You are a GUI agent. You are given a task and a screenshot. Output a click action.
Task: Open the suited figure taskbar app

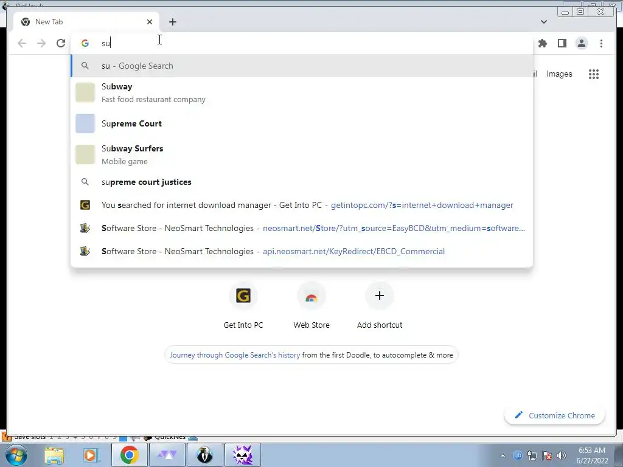tap(205, 455)
